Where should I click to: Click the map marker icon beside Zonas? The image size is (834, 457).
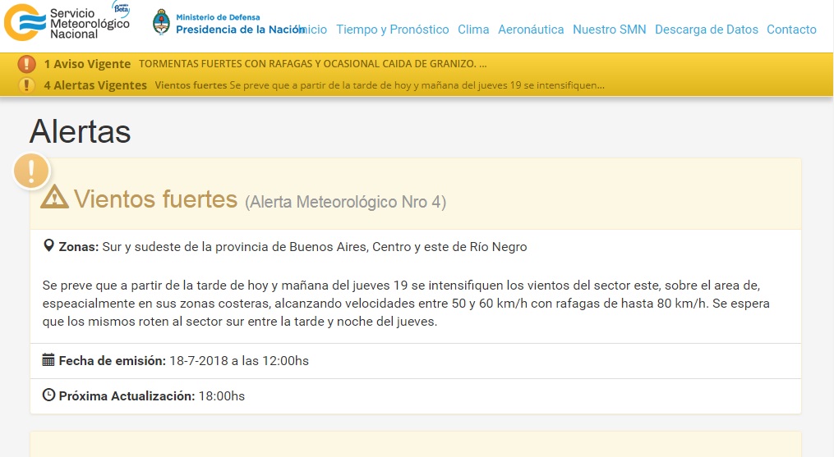[x=48, y=246]
